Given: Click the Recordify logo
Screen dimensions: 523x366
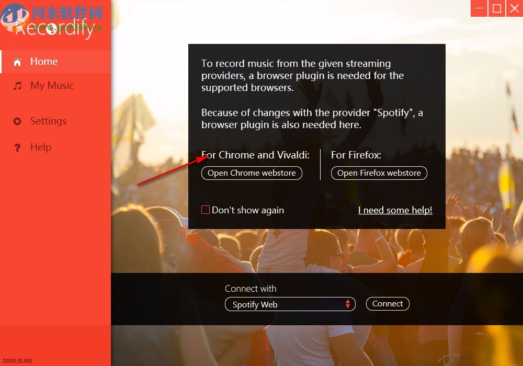Looking at the screenshot, I should [53, 28].
